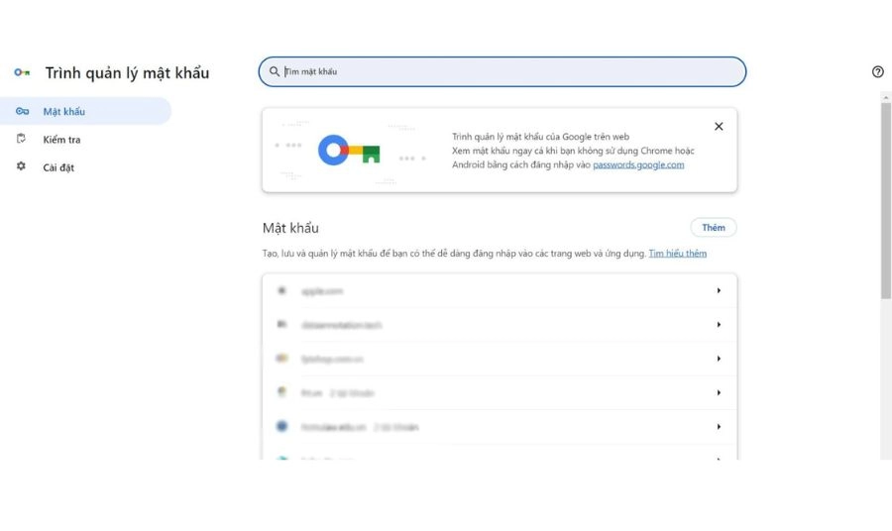
Task: Click the Mật khẩu section heading
Action: click(x=290, y=228)
